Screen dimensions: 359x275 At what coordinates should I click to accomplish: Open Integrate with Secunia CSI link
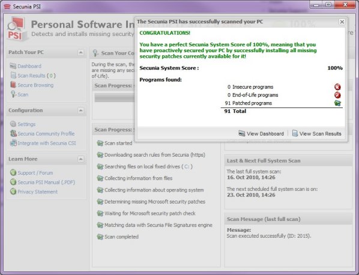click(x=47, y=143)
